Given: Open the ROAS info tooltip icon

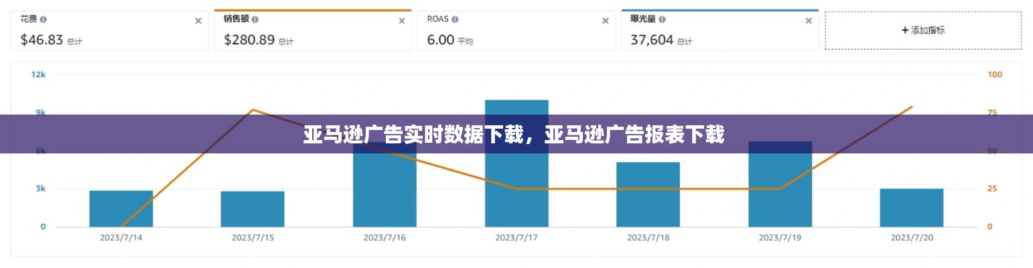Looking at the screenshot, I should [x=456, y=19].
